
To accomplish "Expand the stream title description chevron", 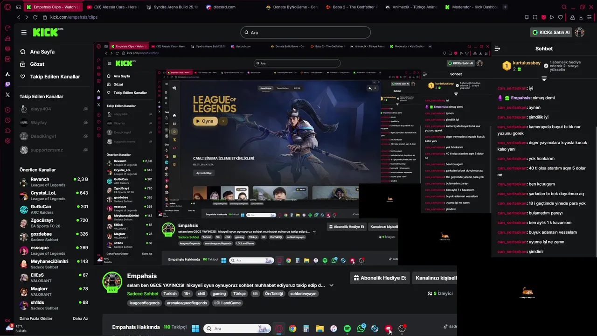I will click(332, 285).
